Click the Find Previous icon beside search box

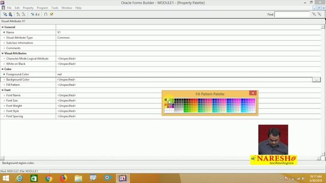[x=319, y=14]
